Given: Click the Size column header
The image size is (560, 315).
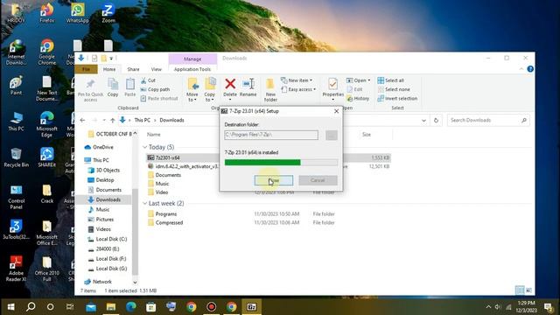Looking at the screenshot, I should pyautogui.click(x=367, y=135).
